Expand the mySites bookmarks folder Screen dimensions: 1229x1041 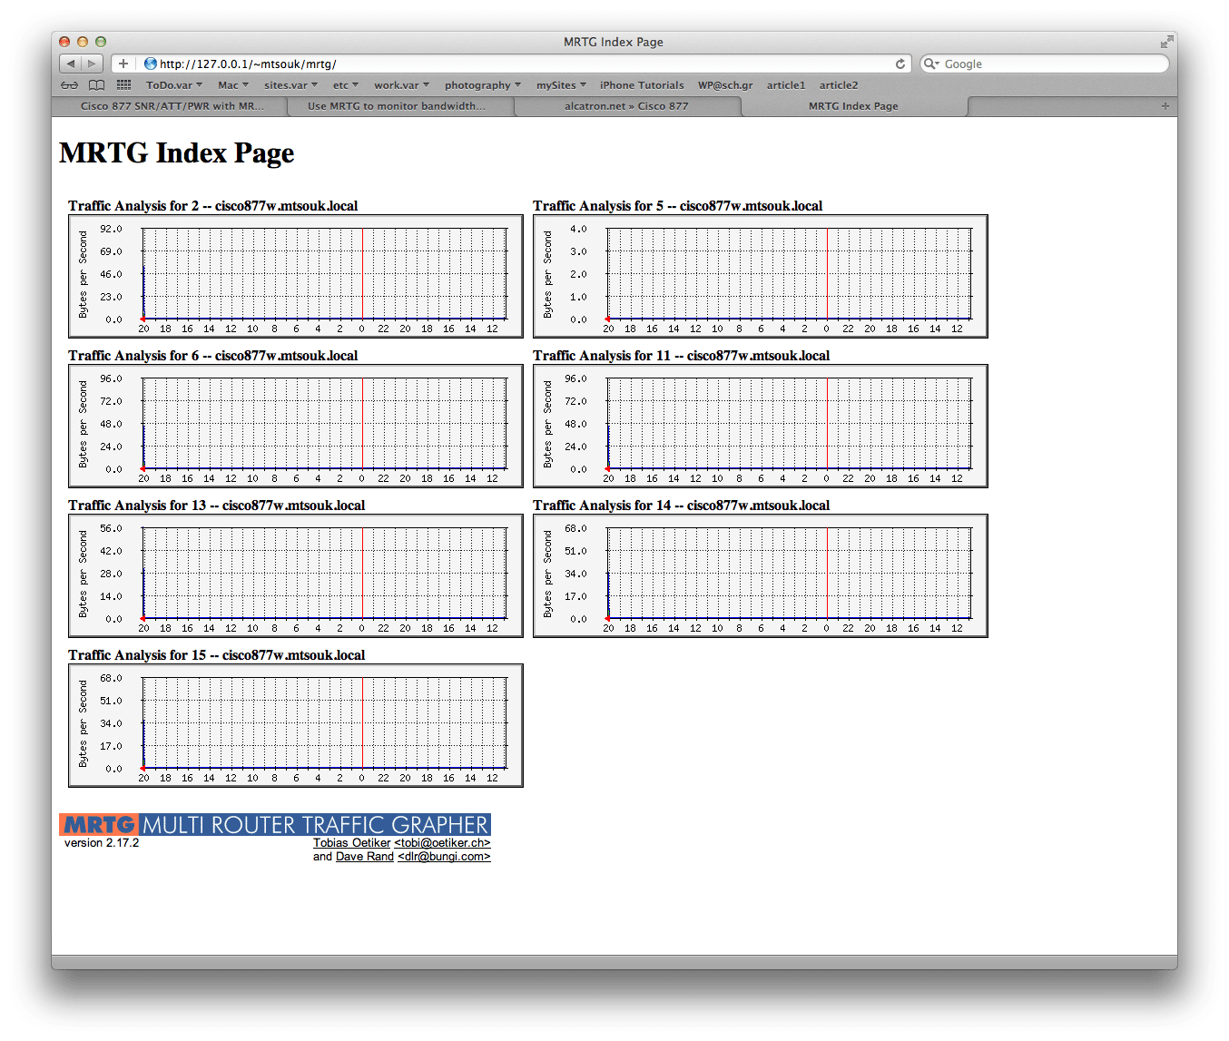point(561,85)
